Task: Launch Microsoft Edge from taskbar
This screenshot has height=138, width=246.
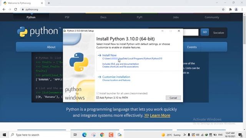Action: (x=85, y=135)
